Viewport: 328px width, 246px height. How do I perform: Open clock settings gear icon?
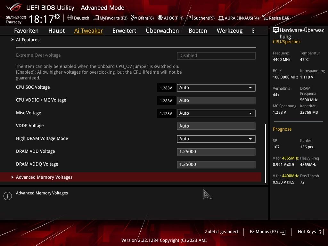[x=57, y=17]
